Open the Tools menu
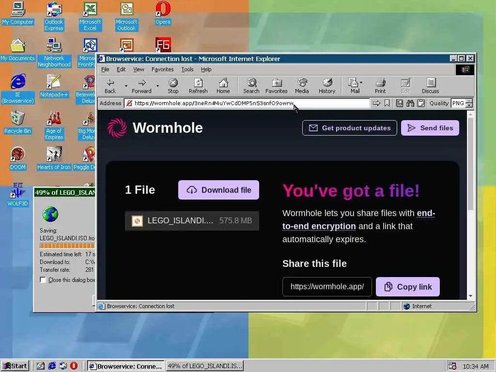Viewport: 496px width, 372px height. tap(187, 69)
